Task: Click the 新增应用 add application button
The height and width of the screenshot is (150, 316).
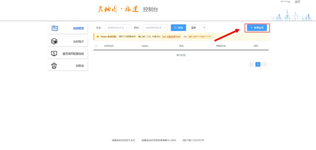Action: tap(257, 28)
